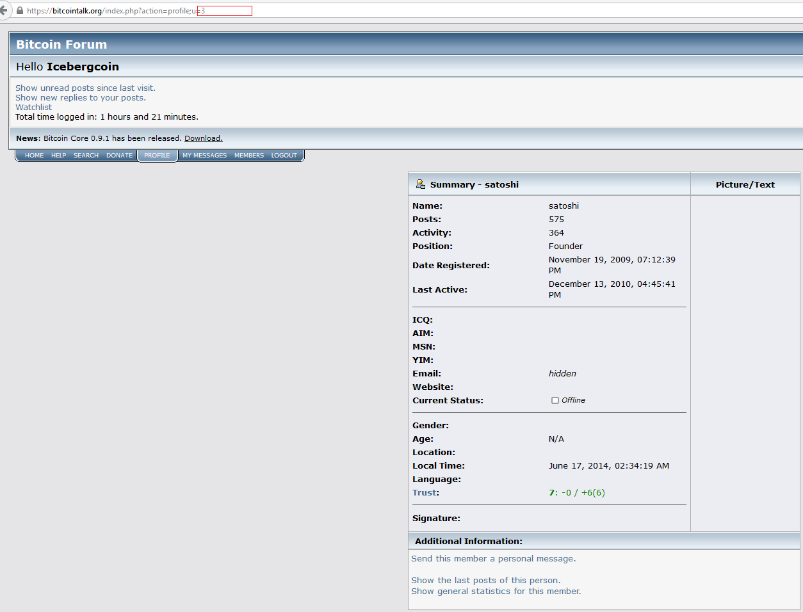The height and width of the screenshot is (612, 803).
Task: Select the PROFILE tab
Action: coord(158,156)
